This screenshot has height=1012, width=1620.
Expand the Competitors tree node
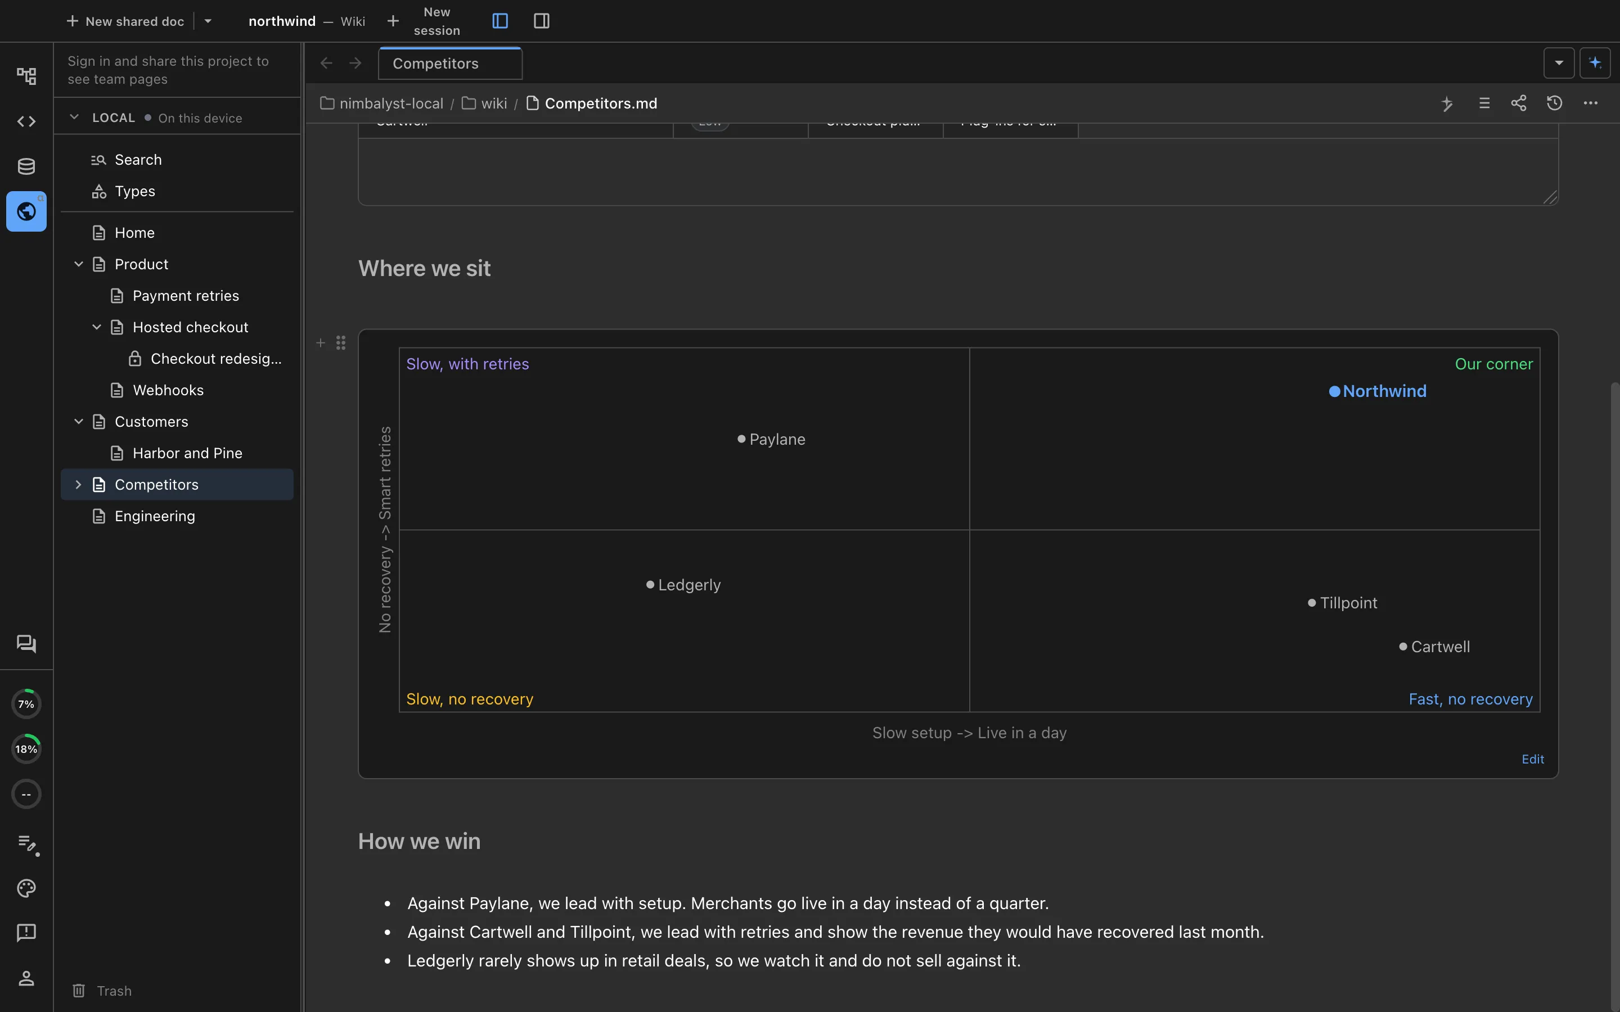pyautogui.click(x=78, y=485)
